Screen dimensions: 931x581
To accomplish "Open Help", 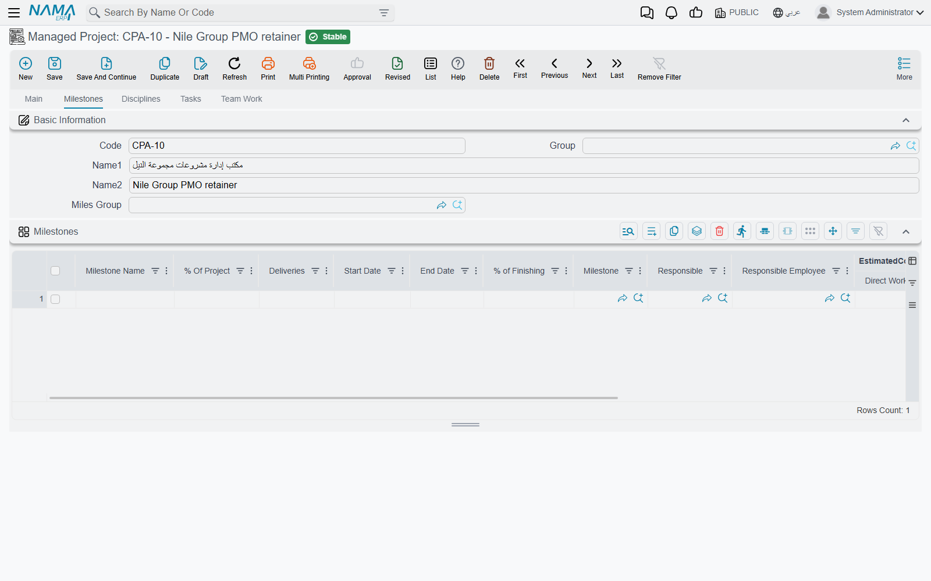I will point(458,69).
